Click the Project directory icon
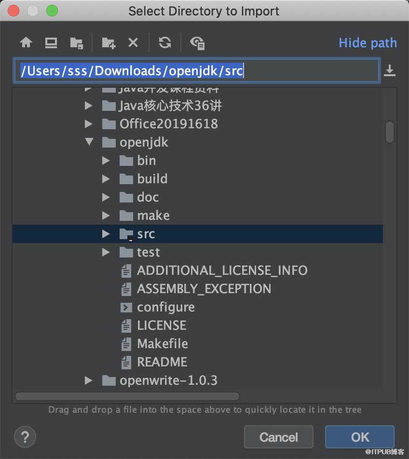Image resolution: width=409 pixels, height=459 pixels. click(x=76, y=43)
